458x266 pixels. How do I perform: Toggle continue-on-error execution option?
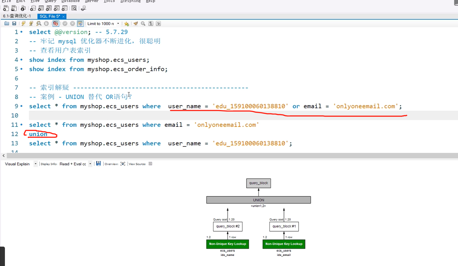pos(56,23)
